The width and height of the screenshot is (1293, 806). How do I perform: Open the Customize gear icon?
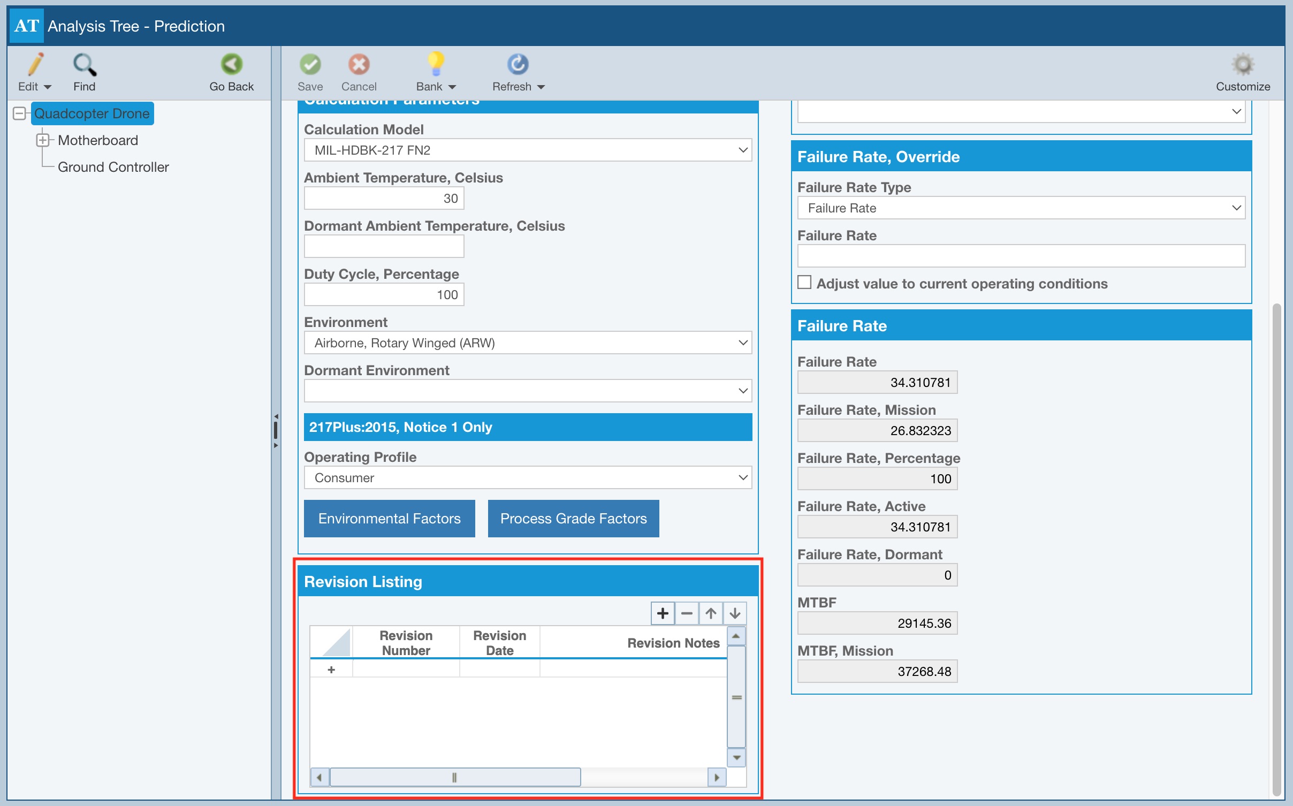click(x=1242, y=65)
